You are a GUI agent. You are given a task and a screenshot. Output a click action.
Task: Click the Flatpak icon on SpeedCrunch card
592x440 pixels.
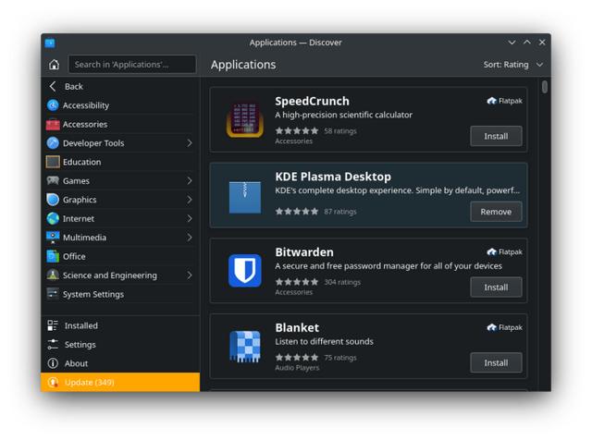click(x=491, y=101)
